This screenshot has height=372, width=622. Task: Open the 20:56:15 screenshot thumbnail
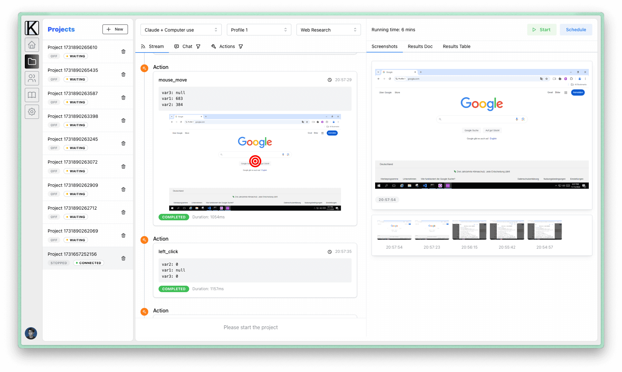470,230
